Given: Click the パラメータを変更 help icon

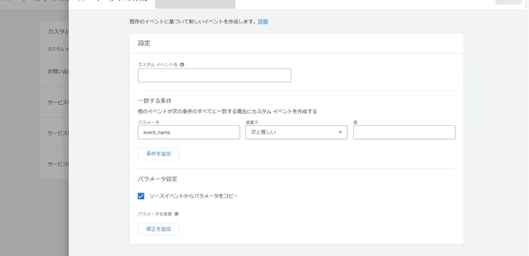Looking at the screenshot, I should [x=176, y=214].
